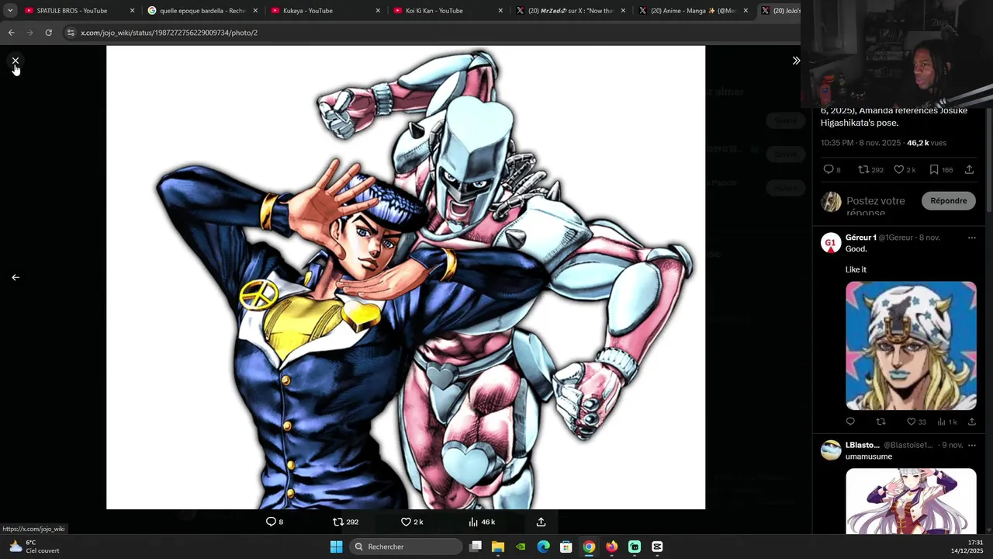Image resolution: width=993 pixels, height=559 pixels.
Task: Open Géreur 1's profile avatar
Action: tap(831, 243)
